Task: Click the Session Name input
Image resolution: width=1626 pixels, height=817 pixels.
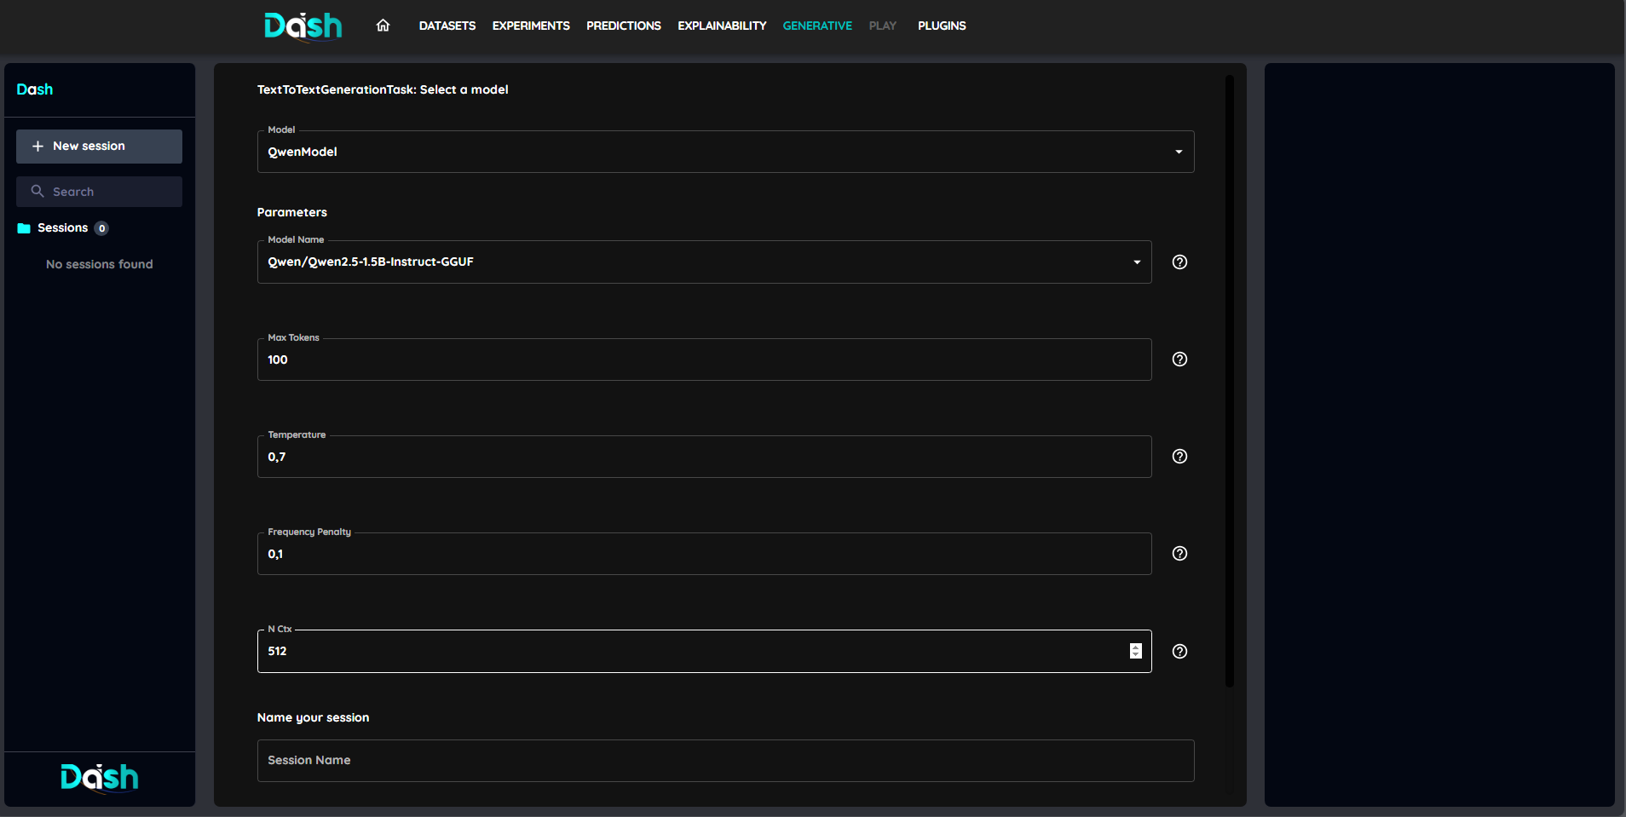Action: coord(725,761)
